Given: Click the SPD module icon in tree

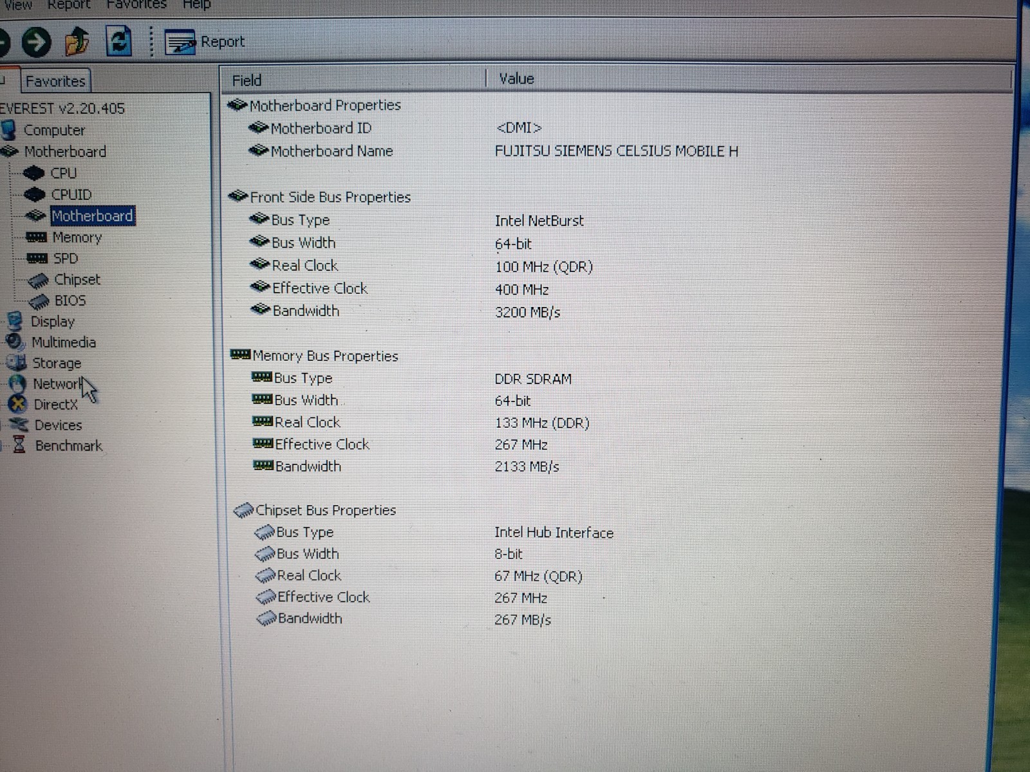Looking at the screenshot, I should coord(37,259).
